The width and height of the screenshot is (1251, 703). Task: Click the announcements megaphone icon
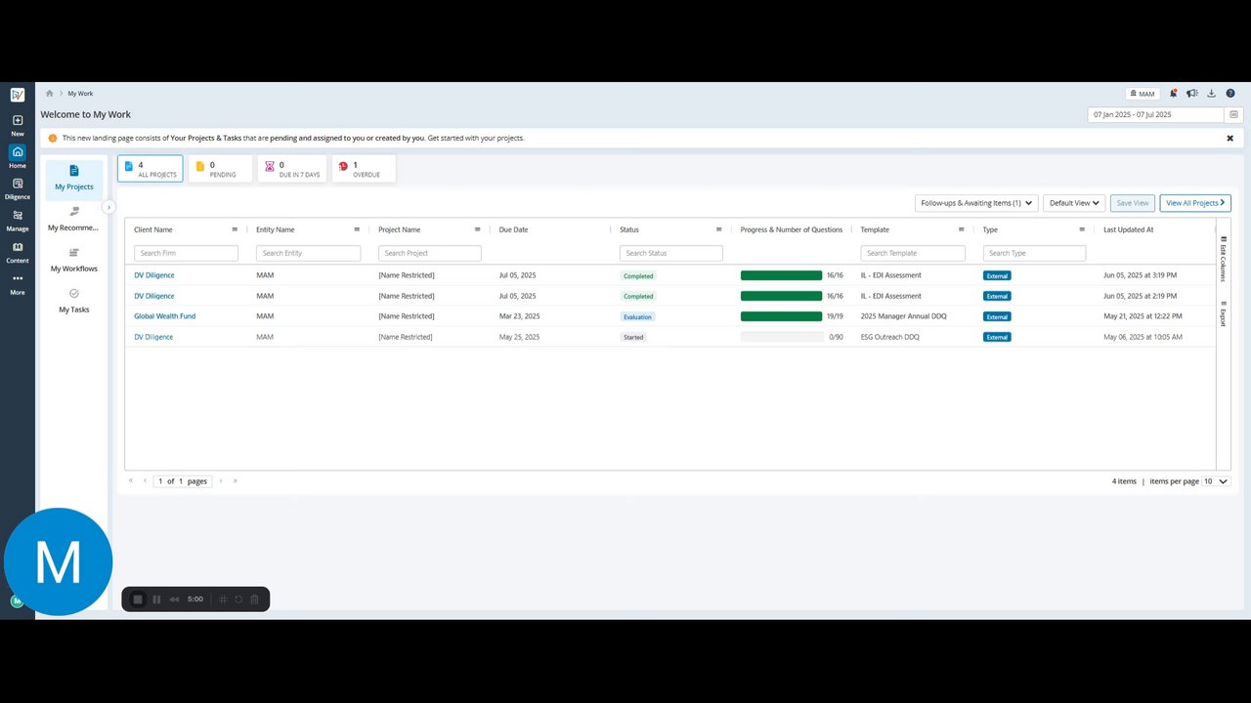coord(1192,94)
